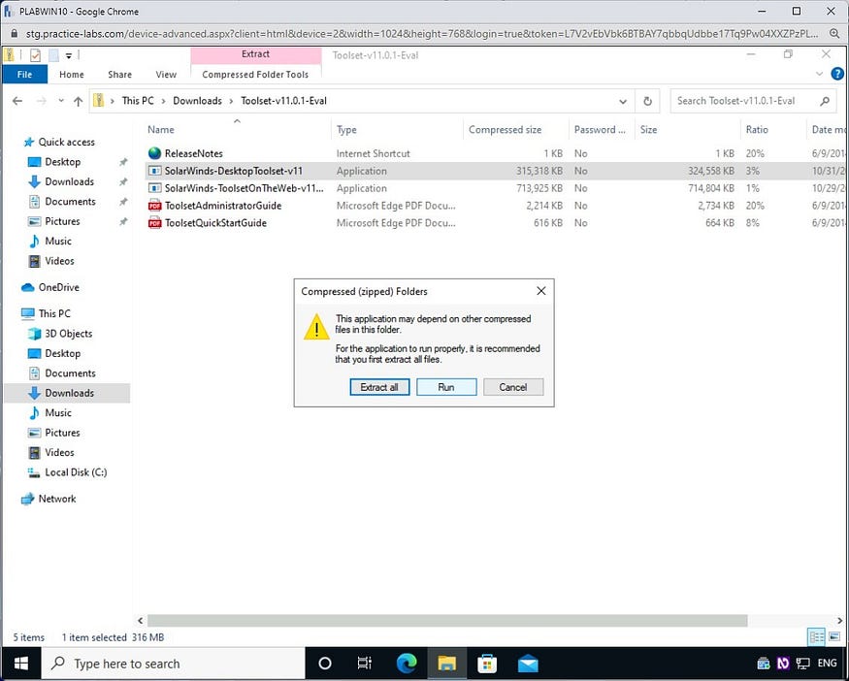Expand the ribbon with the chevron

[x=819, y=74]
